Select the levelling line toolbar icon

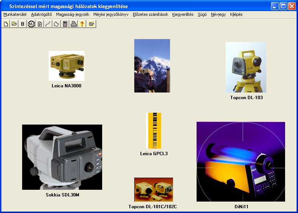pos(48,24)
